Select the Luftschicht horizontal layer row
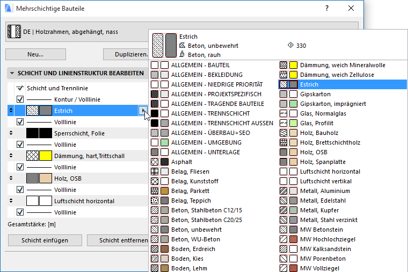The width and height of the screenshot is (408, 272). coord(78,201)
